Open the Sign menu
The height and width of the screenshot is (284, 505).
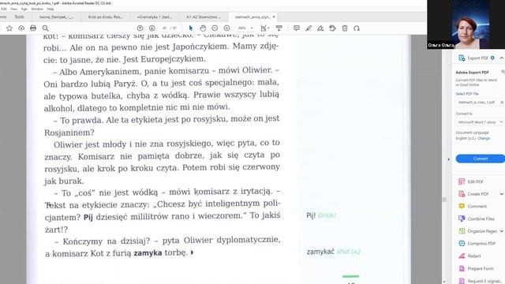coord(24,9)
